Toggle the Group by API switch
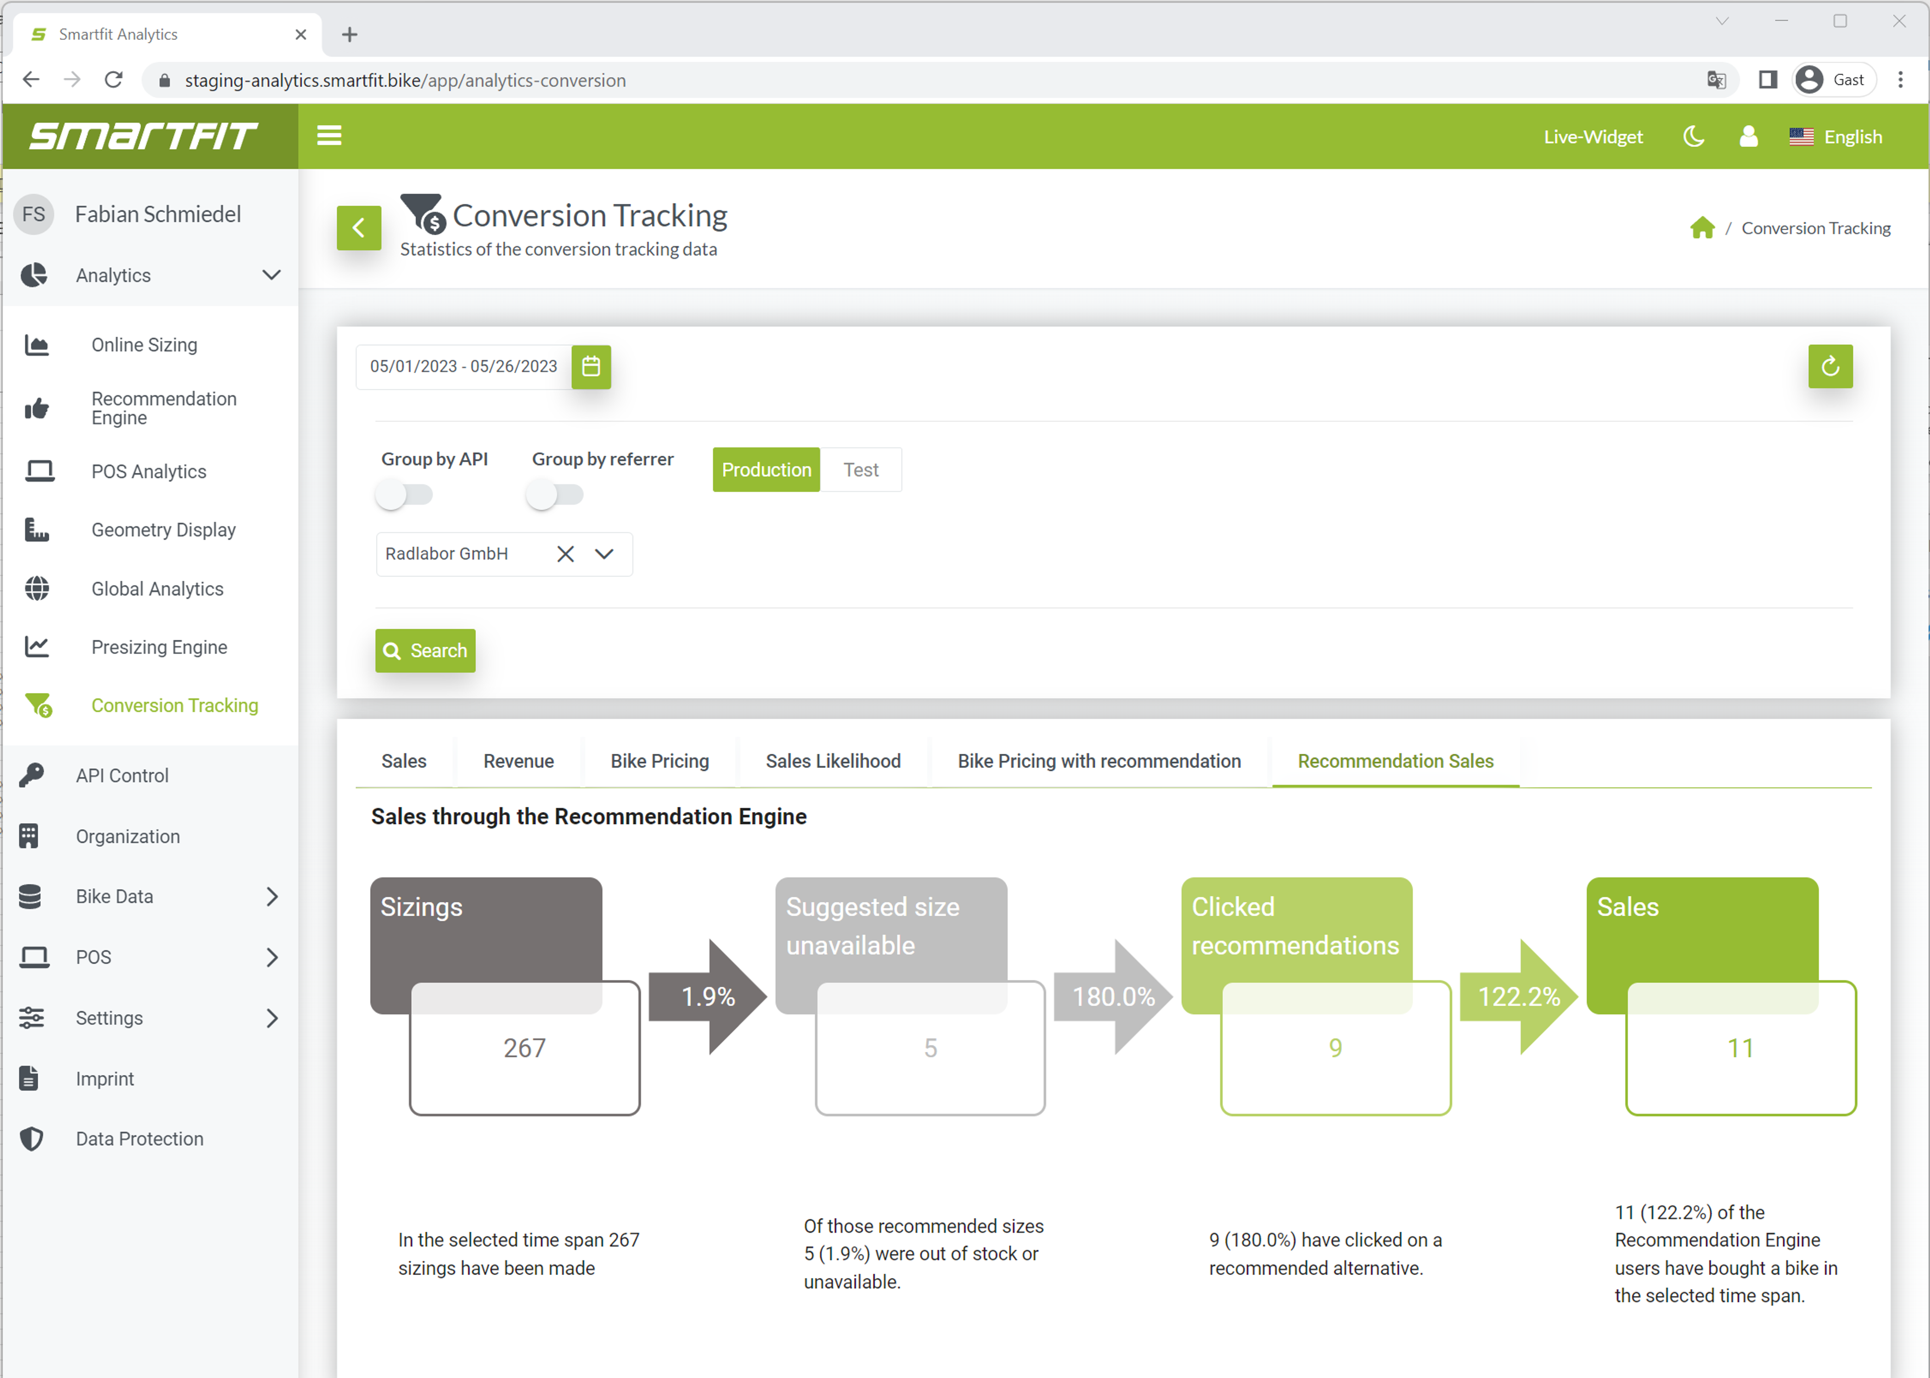The image size is (1930, 1378). 404,495
